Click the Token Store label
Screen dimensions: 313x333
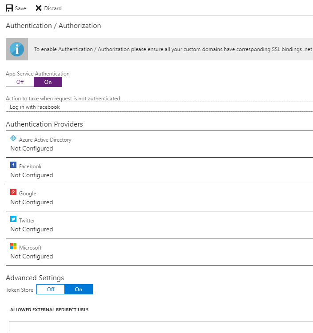tap(20, 289)
